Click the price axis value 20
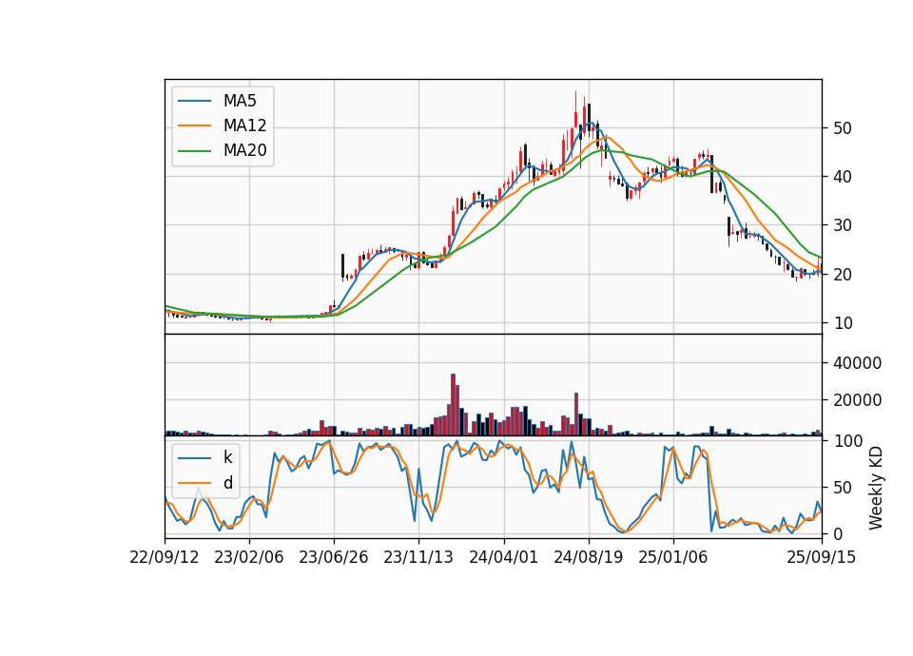This screenshot has width=913, height=656. pos(843,274)
